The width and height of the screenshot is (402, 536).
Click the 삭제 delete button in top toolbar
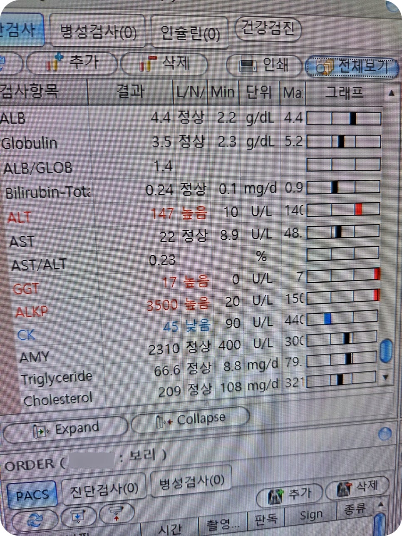pyautogui.click(x=164, y=64)
